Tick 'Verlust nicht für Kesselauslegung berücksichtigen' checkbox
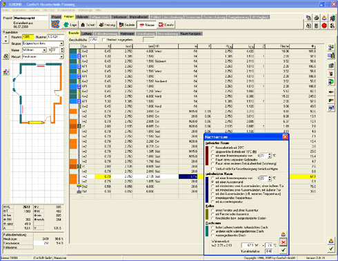Screen dimensions: 338x261 pos(213,169)
